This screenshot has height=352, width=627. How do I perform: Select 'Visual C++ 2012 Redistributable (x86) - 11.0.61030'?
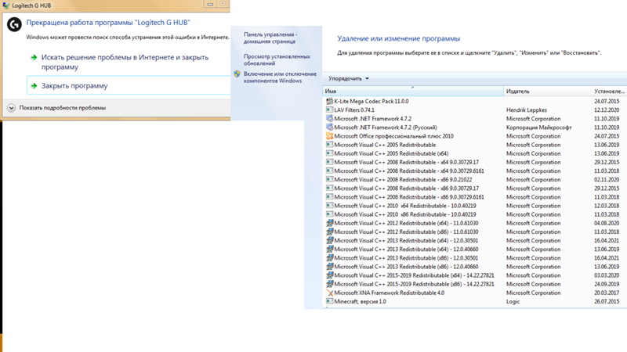(x=475, y=232)
